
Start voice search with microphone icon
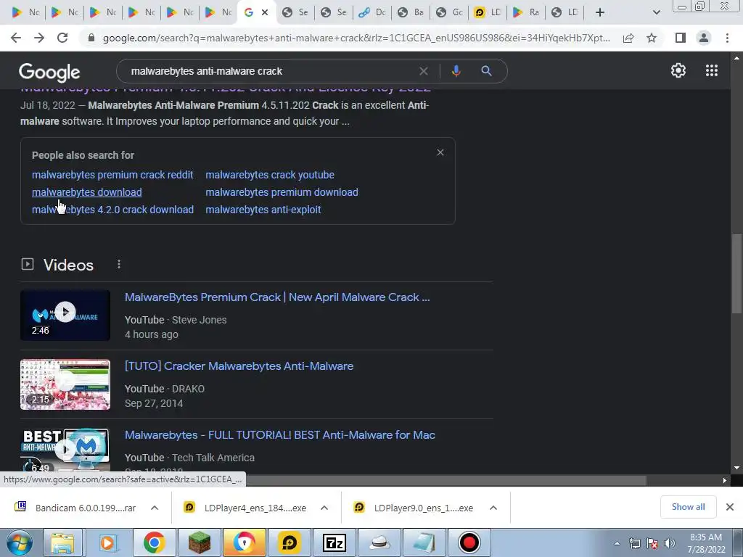tap(456, 71)
